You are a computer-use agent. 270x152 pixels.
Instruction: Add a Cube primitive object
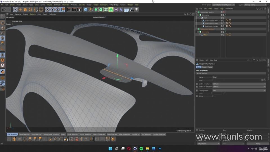click(x=85, y=10)
